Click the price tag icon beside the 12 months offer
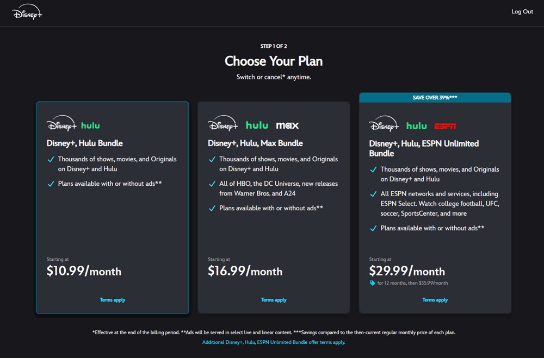This screenshot has width=544, height=358. pos(372,283)
